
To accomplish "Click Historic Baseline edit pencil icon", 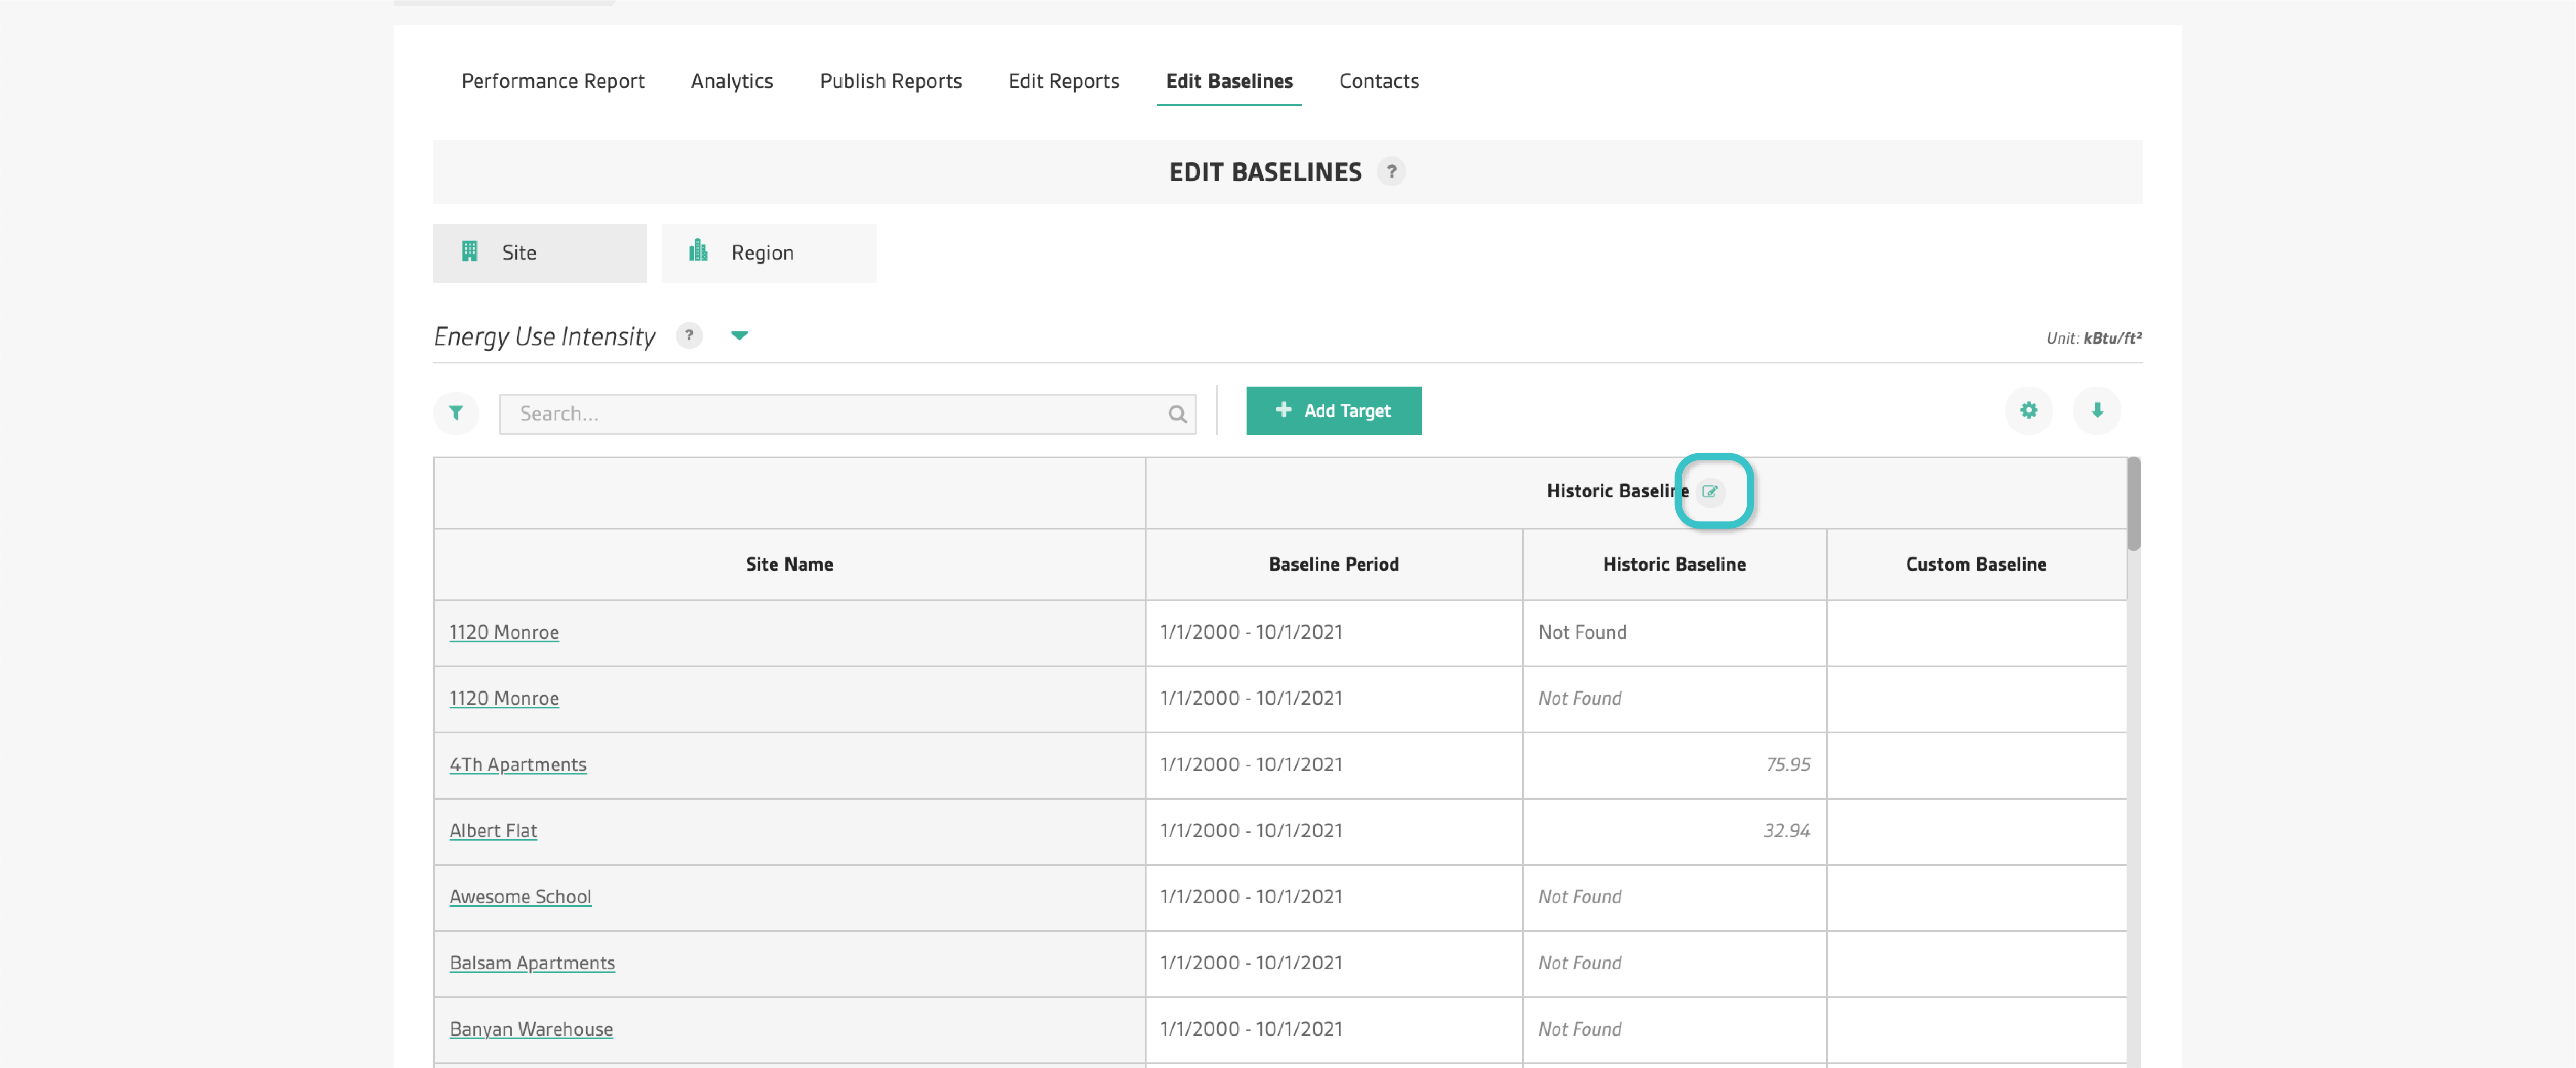I will [1710, 491].
